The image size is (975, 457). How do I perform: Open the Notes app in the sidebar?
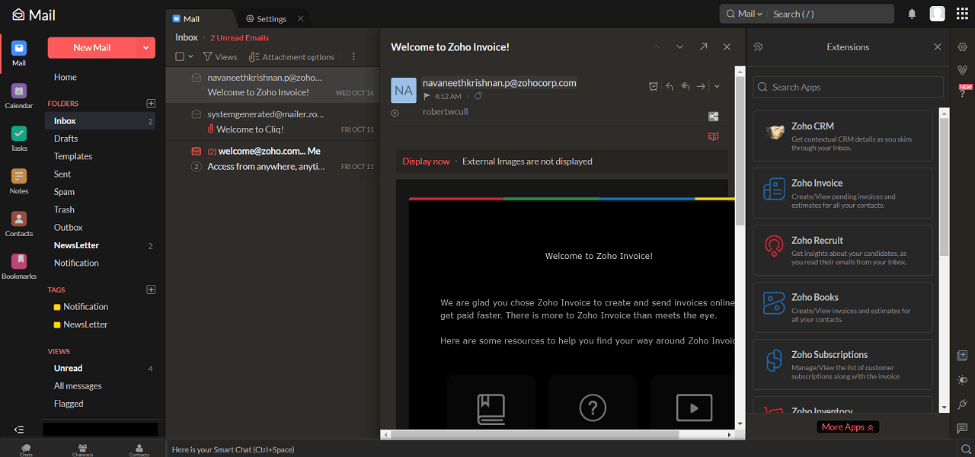click(x=19, y=181)
